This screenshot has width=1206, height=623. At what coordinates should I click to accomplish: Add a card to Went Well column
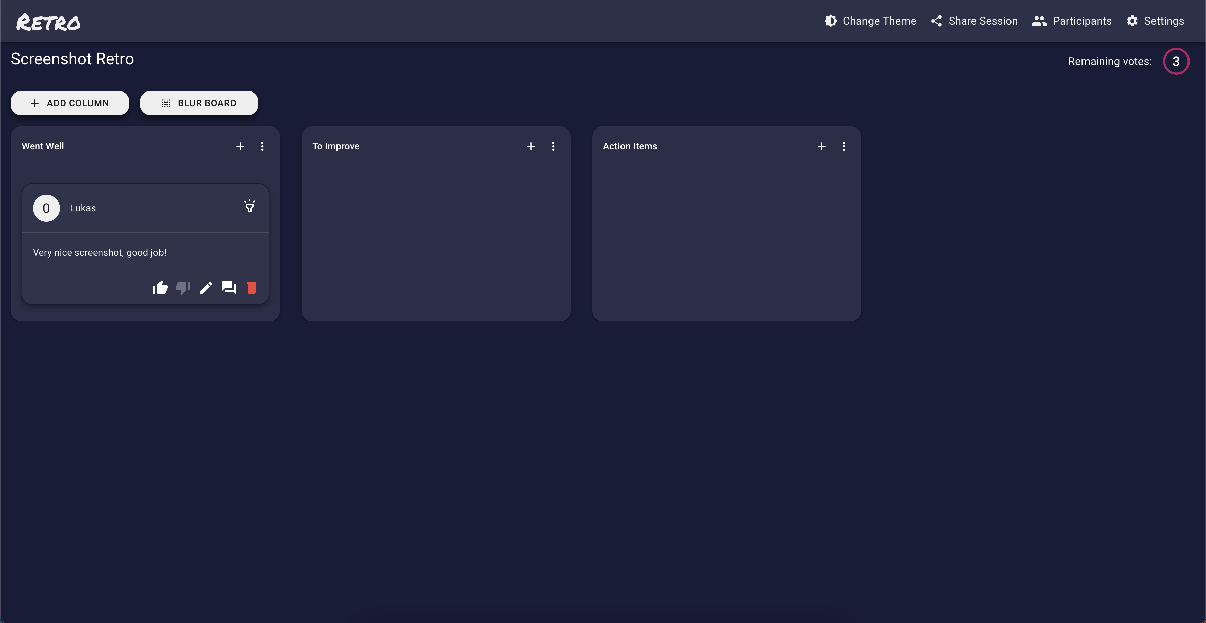(240, 147)
